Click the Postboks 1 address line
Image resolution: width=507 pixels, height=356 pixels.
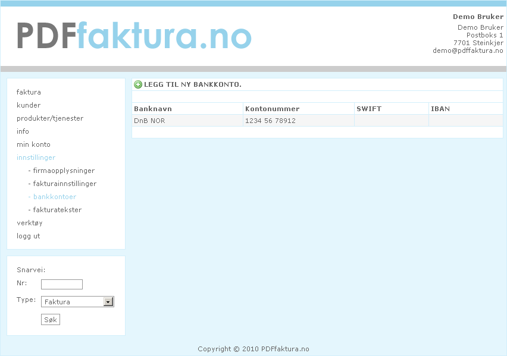485,35
